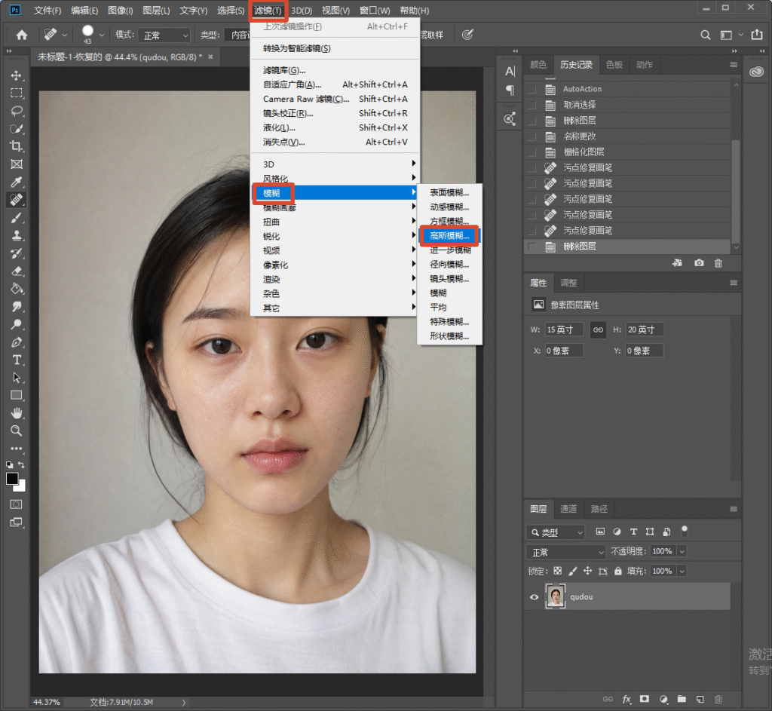The height and width of the screenshot is (711, 772).
Task: Toggle link width and height button
Action: coord(598,329)
